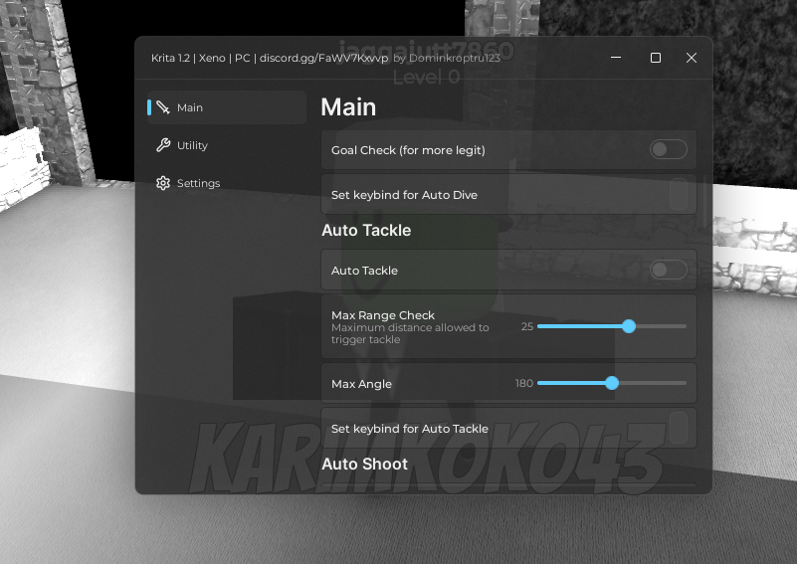
Task: Close the Krita script window
Action: [692, 58]
